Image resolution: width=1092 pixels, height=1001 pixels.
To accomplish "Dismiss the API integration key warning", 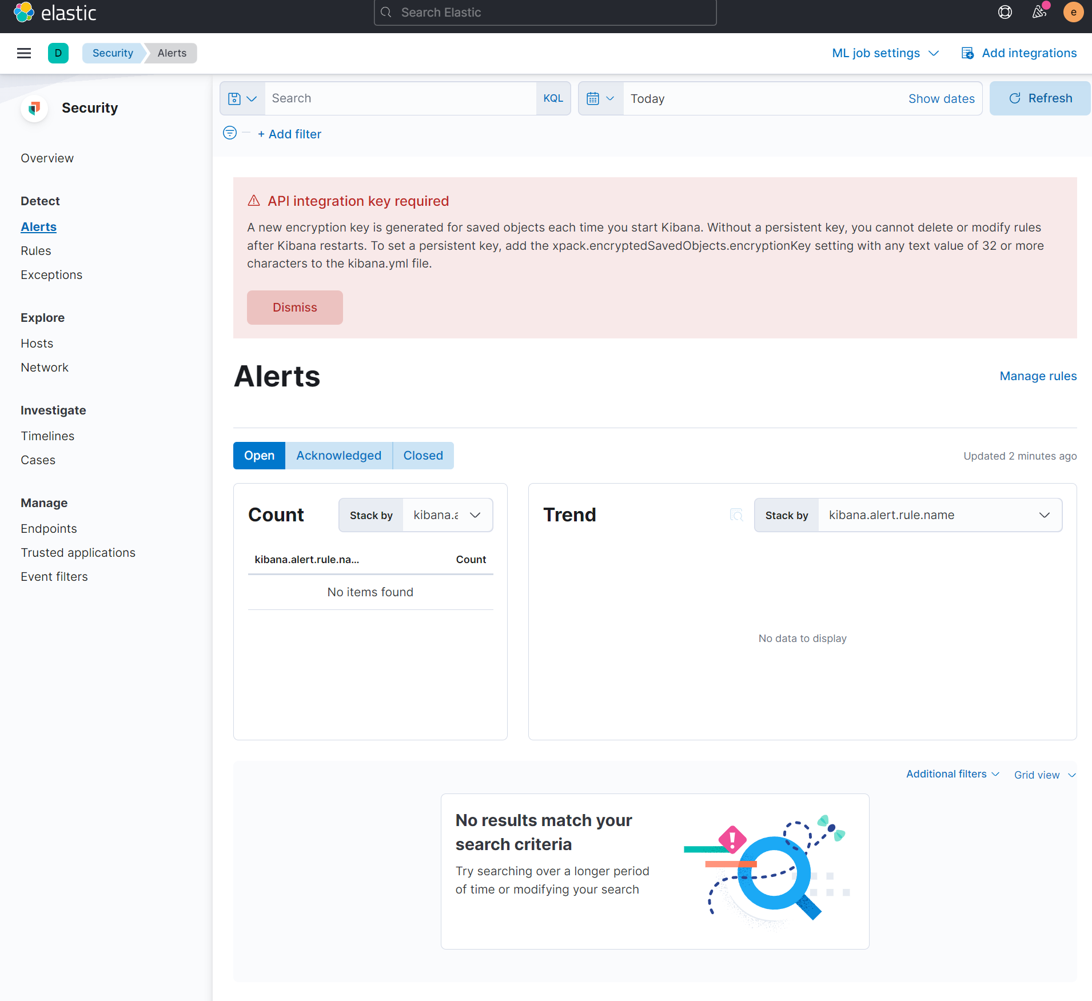I will tap(294, 307).
